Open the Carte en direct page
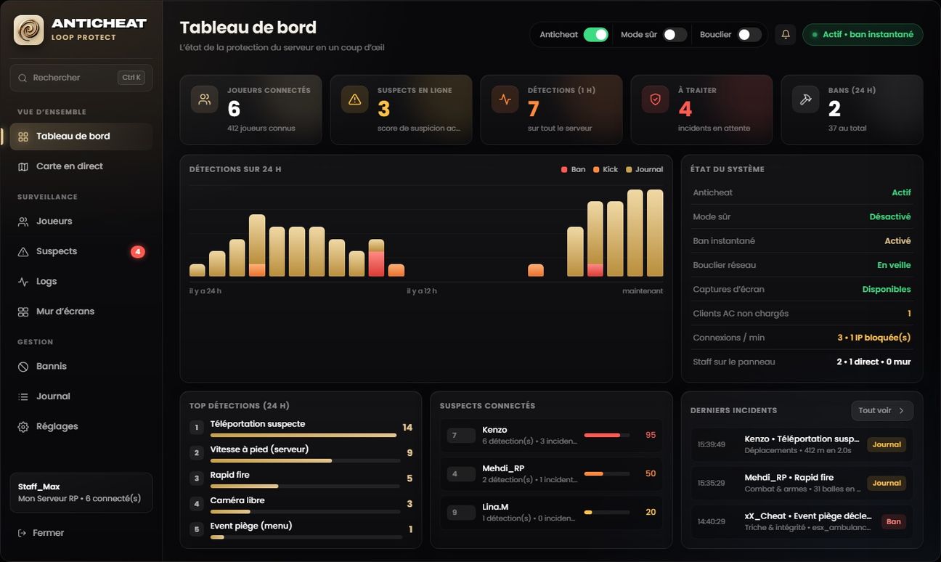The height and width of the screenshot is (562, 941). pos(81,166)
